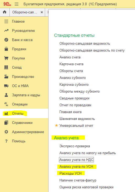Open the Продажи section
135x192 pixels.
click(19, 49)
